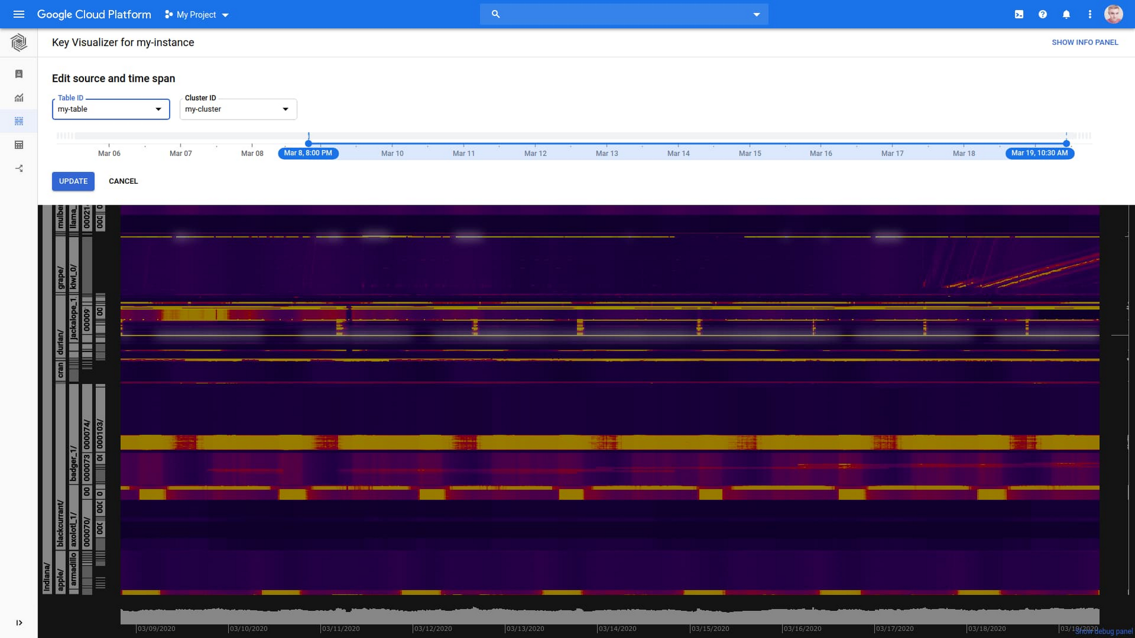Click the more options vertical dots icon
This screenshot has height=638, width=1135.
click(1089, 14)
